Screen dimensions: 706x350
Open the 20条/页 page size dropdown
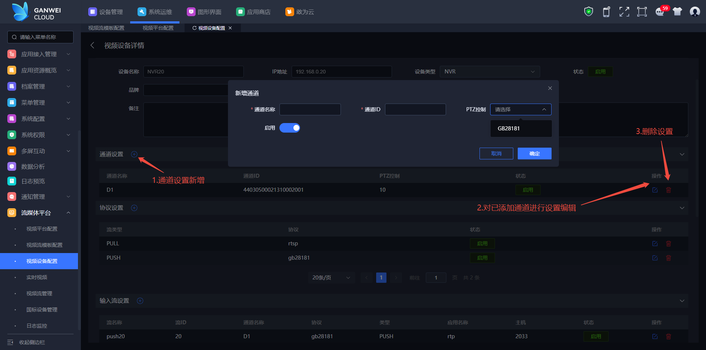pyautogui.click(x=331, y=278)
